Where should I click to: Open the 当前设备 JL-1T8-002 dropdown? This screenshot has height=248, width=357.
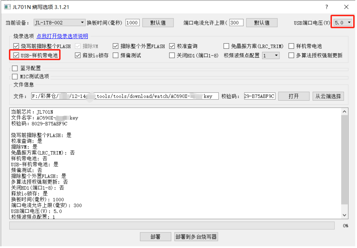click(59, 23)
